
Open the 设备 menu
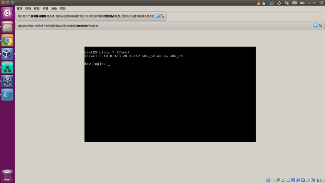pos(54,8)
